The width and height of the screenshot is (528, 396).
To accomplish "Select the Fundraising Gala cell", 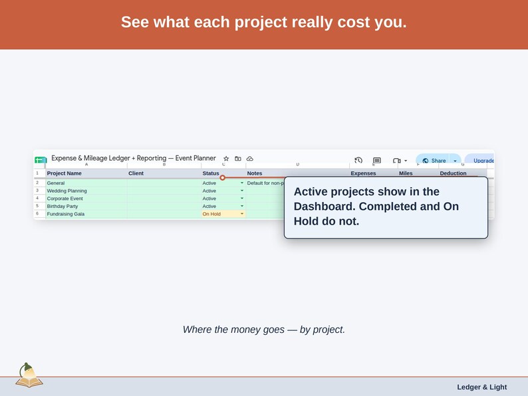I will tap(86, 214).
